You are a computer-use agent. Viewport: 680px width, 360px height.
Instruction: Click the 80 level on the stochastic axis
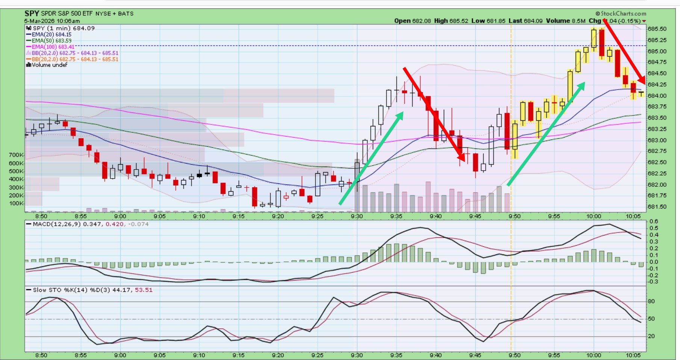(x=651, y=301)
